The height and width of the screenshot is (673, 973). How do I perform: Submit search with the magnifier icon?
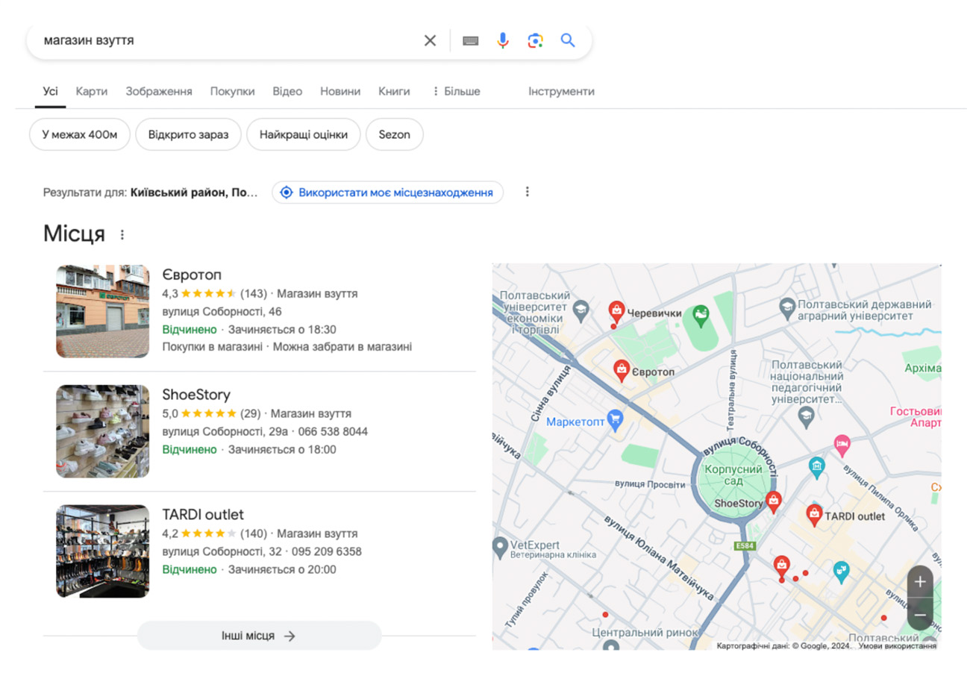pos(568,40)
